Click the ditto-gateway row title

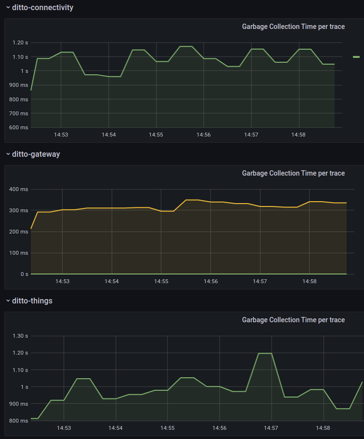point(36,154)
